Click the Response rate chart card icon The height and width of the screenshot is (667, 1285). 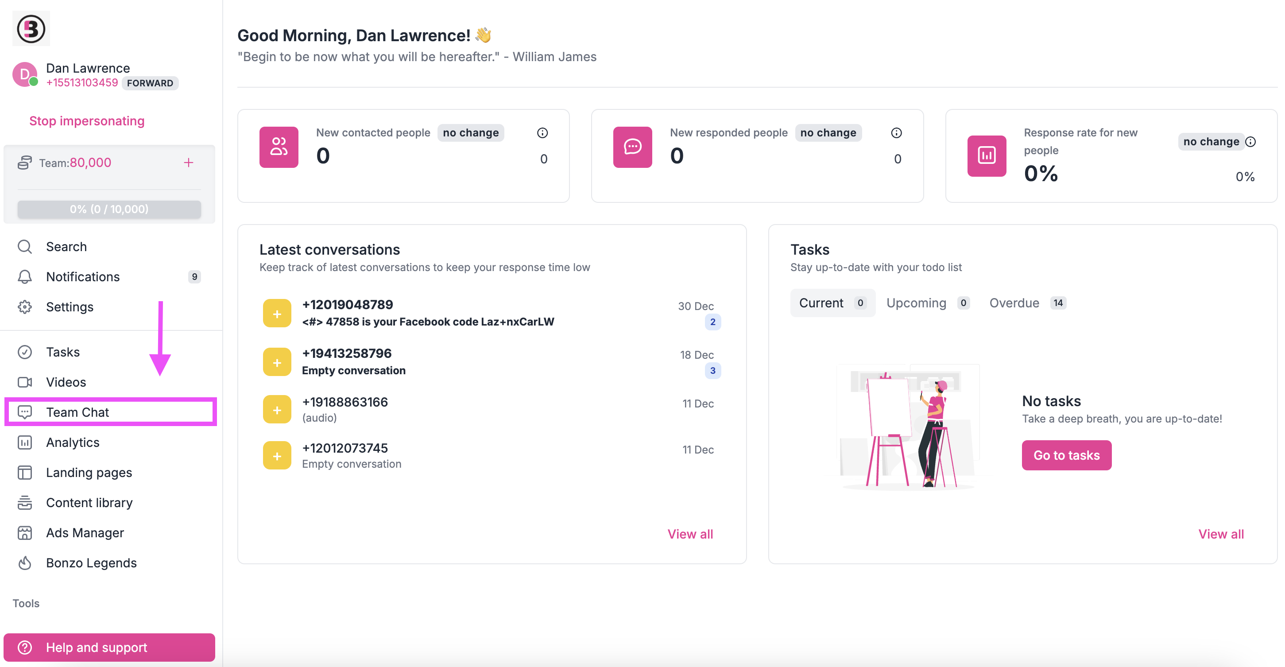(987, 155)
